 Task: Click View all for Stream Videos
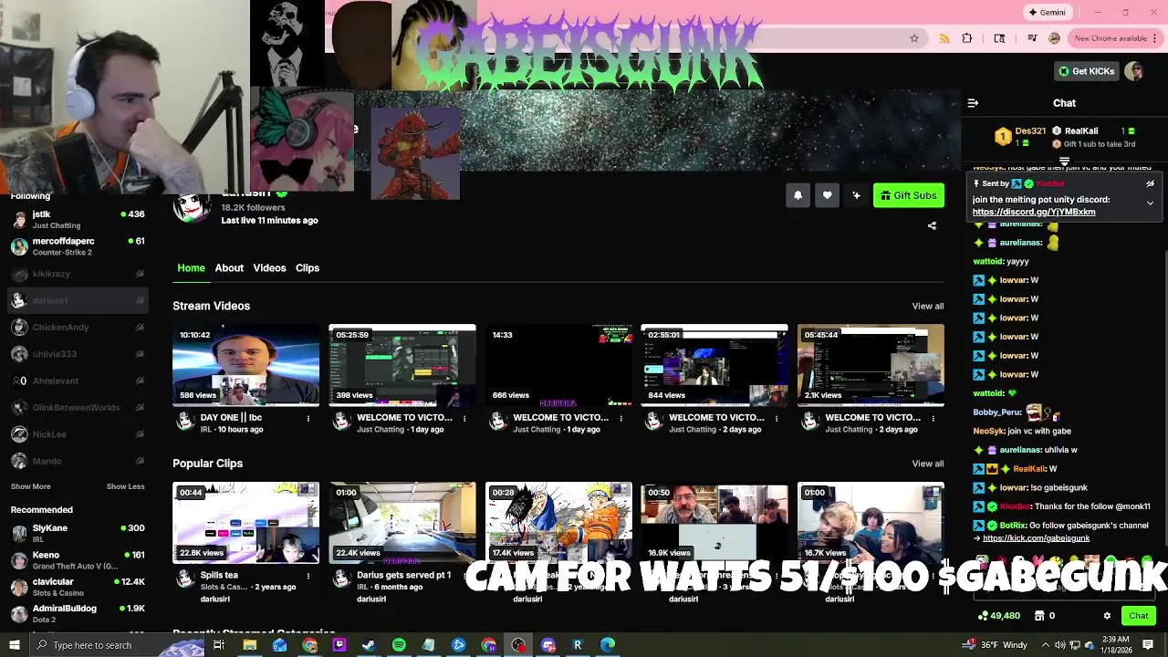pyautogui.click(x=928, y=306)
